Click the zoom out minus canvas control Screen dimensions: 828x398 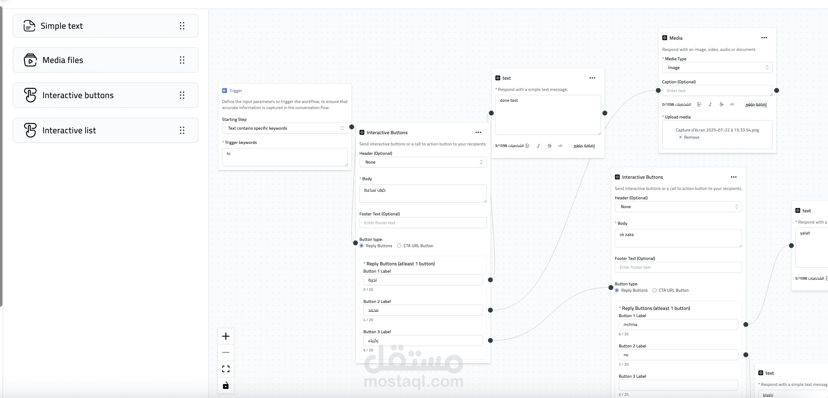pyautogui.click(x=226, y=352)
